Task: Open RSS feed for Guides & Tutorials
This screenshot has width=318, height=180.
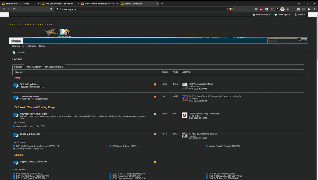Action: [155, 134]
